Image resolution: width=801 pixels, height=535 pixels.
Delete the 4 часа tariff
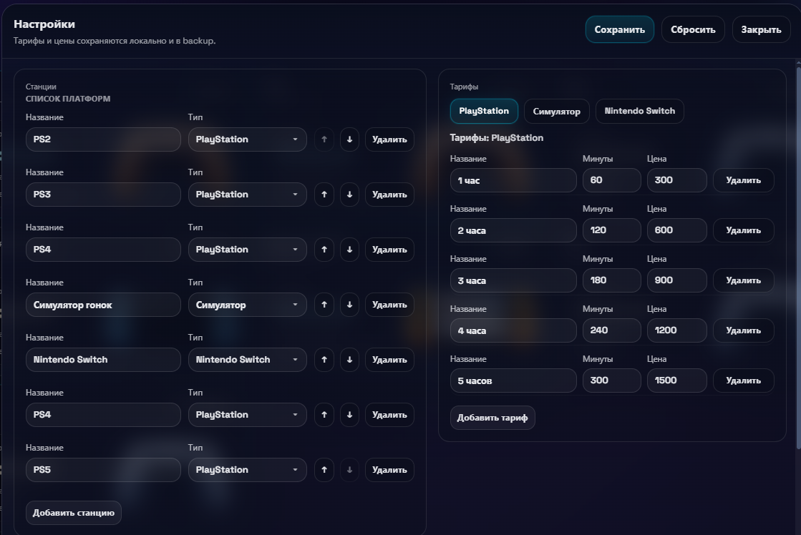[743, 330]
